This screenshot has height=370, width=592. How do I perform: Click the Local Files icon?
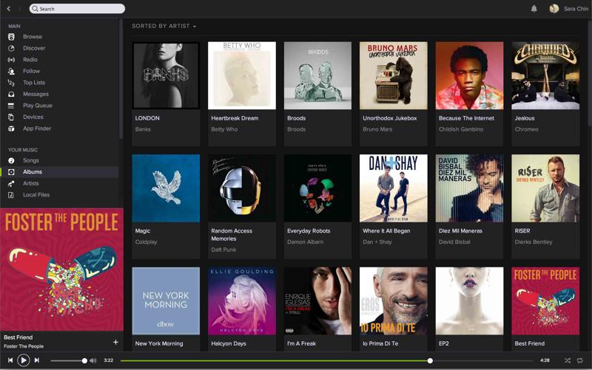click(x=11, y=195)
